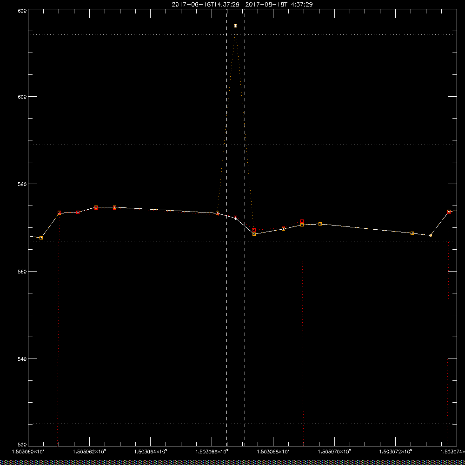Click the left 2017-08-18T14:37:29 title timestamp
The width and height of the screenshot is (465, 465).
pos(206,5)
